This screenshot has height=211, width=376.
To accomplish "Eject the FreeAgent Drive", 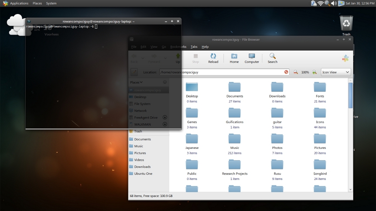I will pos(165,117).
